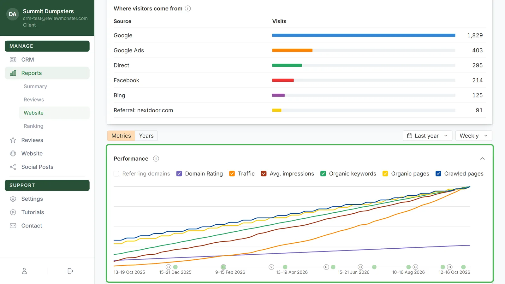Click the CRM card icon in sidebar
The width and height of the screenshot is (505, 284).
pos(13,60)
